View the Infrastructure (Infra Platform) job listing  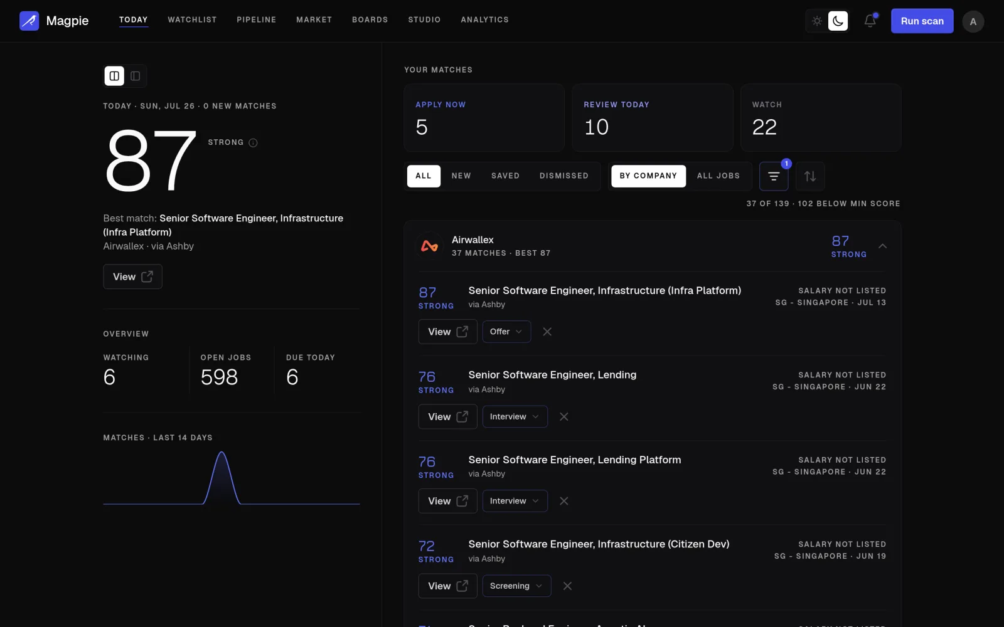[447, 332]
